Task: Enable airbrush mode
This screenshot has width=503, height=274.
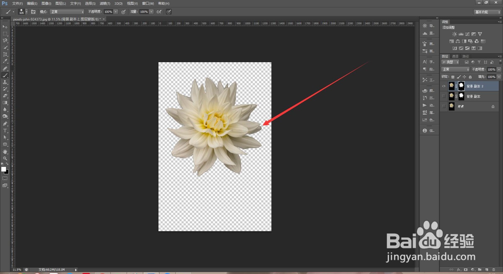Action: tap(159, 12)
